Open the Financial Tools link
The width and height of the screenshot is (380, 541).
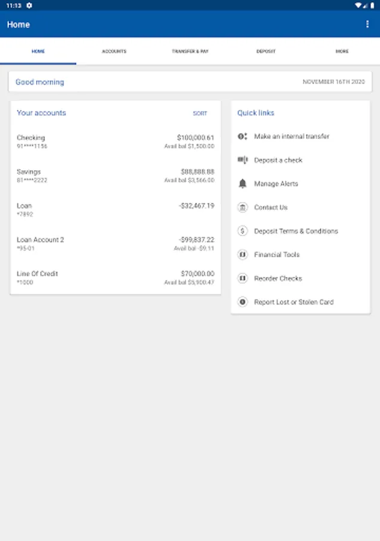coord(277,255)
